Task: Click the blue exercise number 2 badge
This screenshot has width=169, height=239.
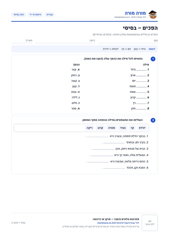Action: pyautogui.click(x=153, y=120)
